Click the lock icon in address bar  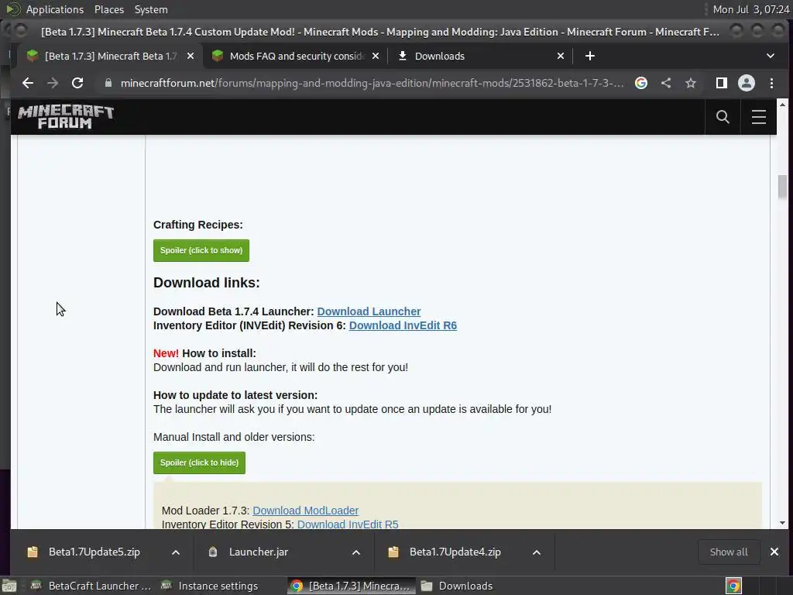click(108, 83)
